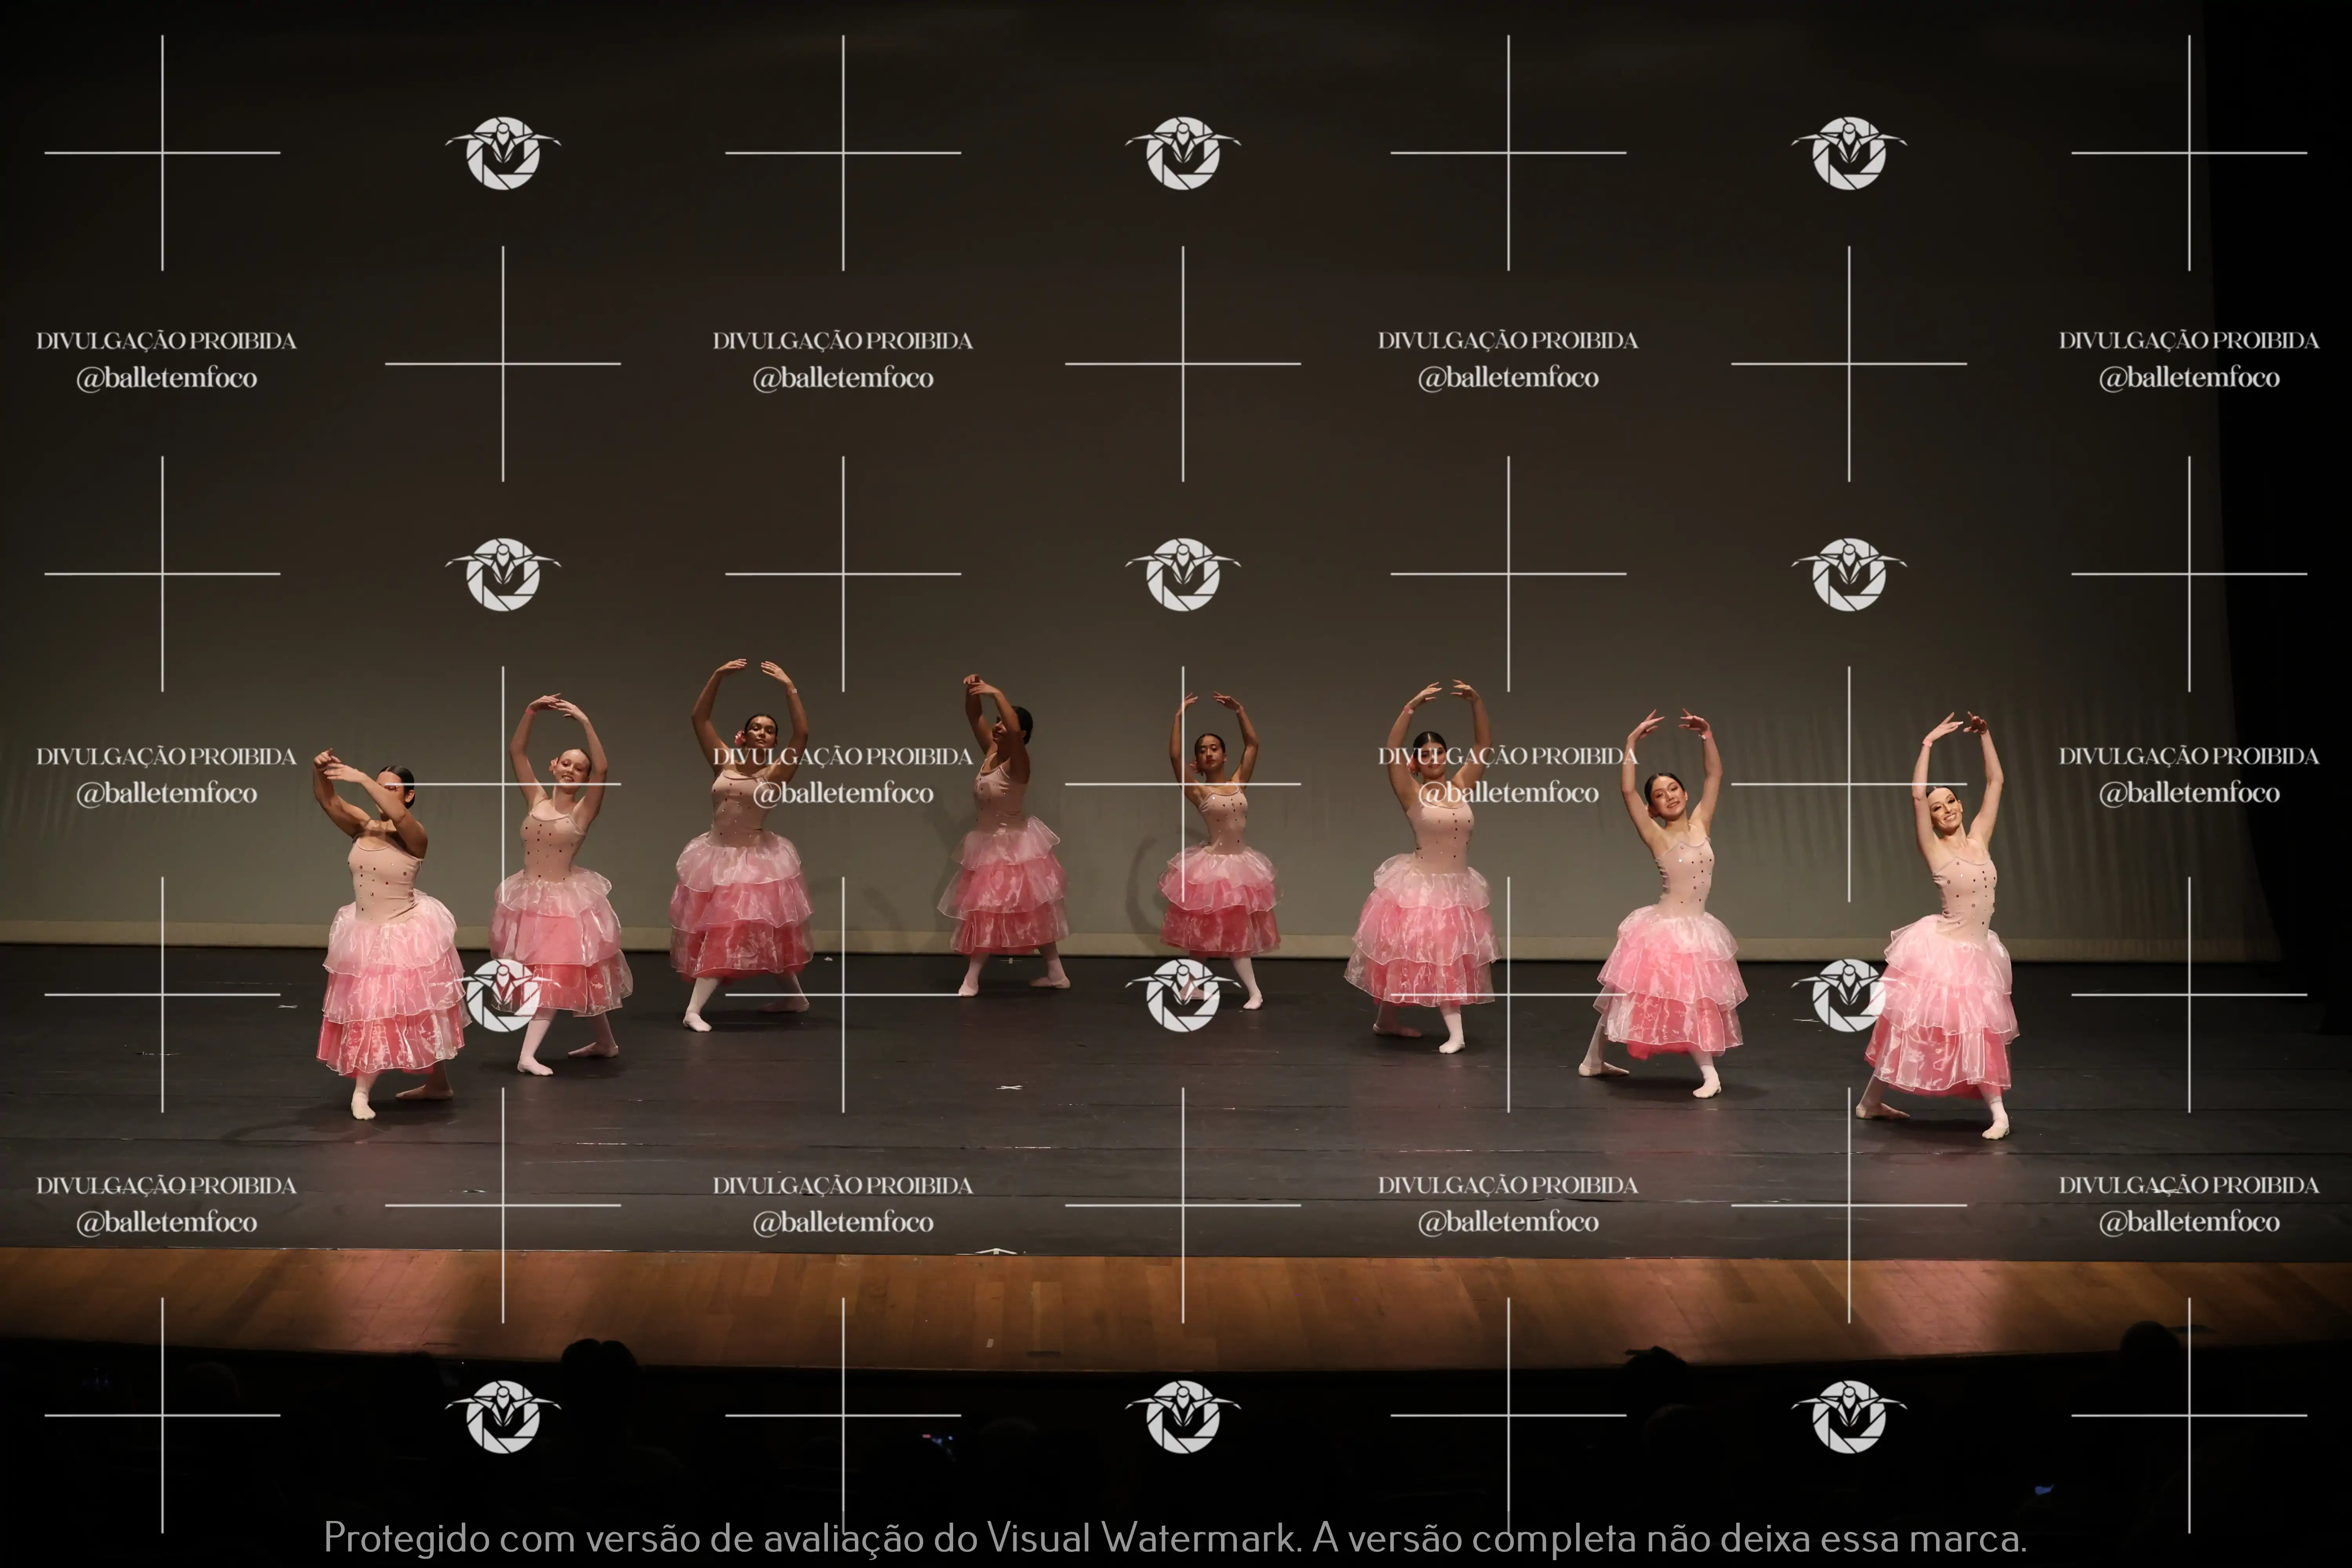Screen dimensions: 2352x1568
Task: Click the bottom-center camera logo over the audience
Action: pyautogui.click(x=1183, y=1416)
